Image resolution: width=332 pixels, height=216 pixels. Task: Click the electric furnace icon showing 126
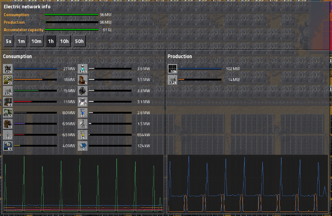[8, 69]
